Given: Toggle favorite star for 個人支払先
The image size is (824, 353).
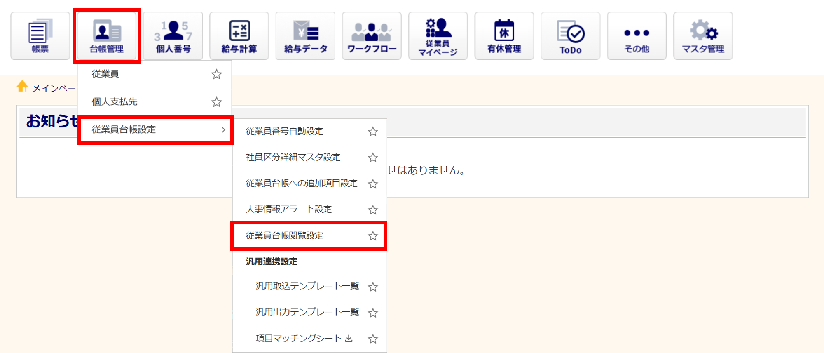Looking at the screenshot, I should point(216,102).
